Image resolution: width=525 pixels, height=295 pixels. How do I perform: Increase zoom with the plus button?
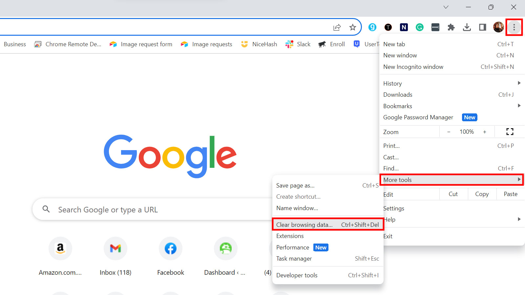coord(485,132)
